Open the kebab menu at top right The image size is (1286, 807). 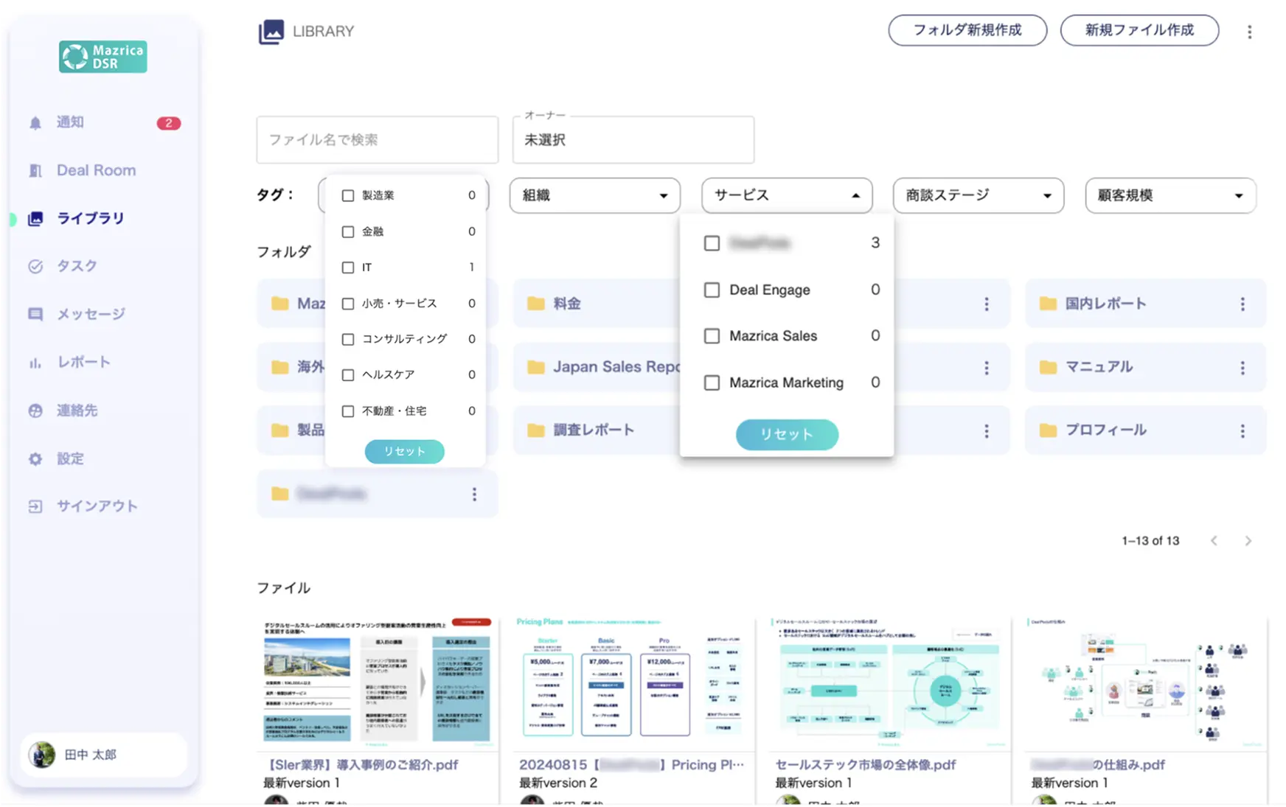pyautogui.click(x=1249, y=32)
